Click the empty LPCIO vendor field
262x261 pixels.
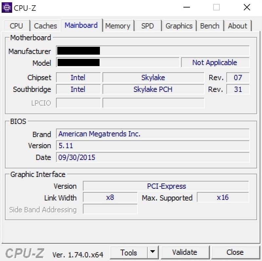point(78,103)
